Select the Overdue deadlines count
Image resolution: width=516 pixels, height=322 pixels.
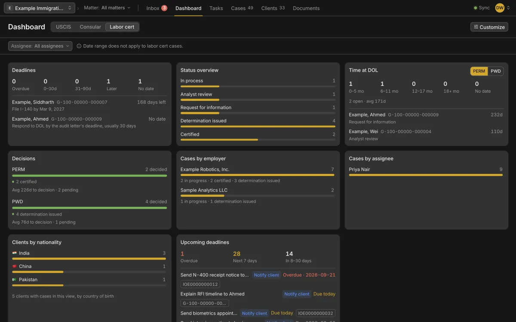[x=21, y=85]
